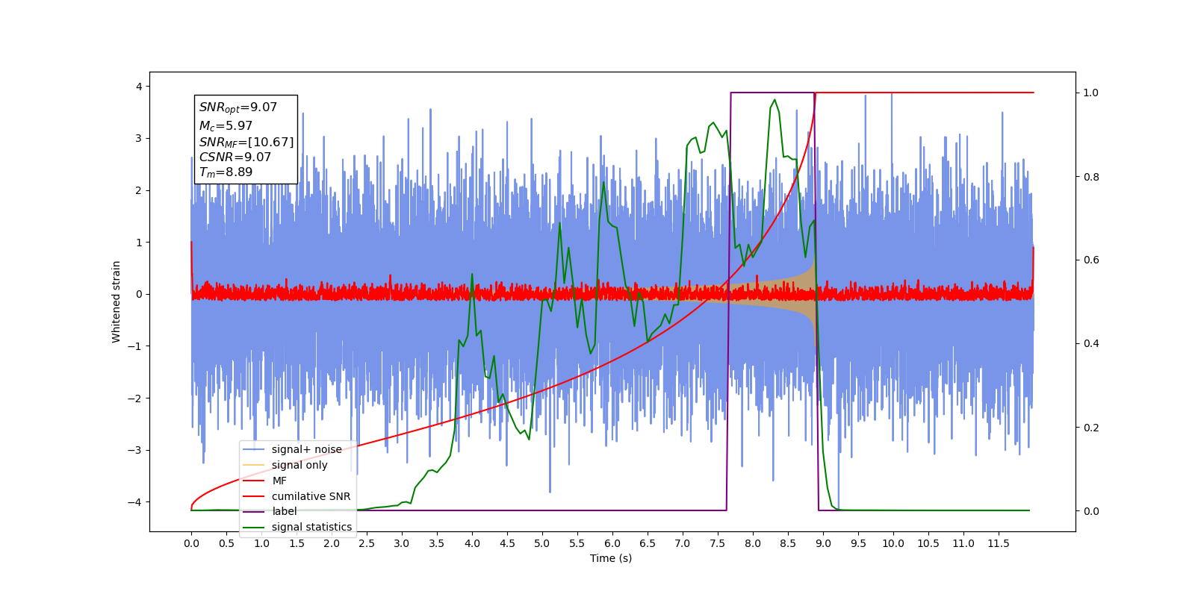This screenshot has height=597, width=1195.
Task: Click the right y-axis tick label 0.6
Action: [x=1091, y=260]
